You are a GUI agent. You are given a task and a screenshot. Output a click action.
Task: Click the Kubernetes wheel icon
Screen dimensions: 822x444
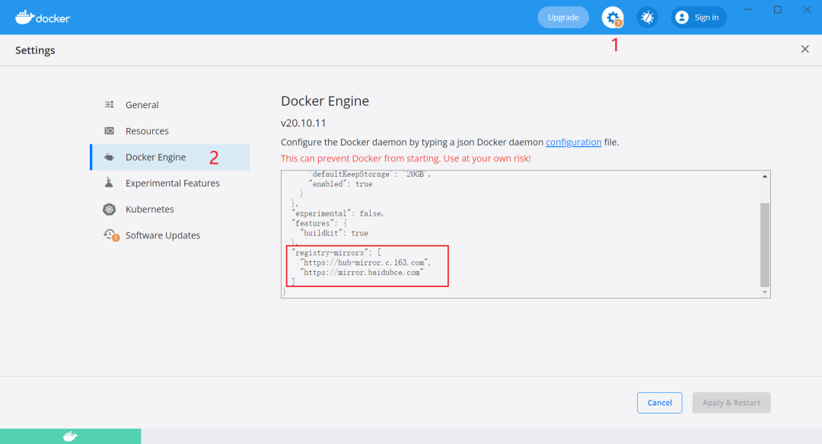109,209
